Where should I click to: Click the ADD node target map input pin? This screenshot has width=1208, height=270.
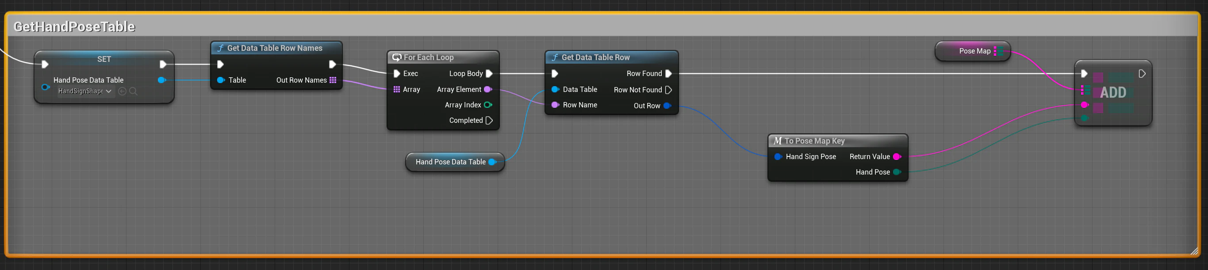point(1085,90)
